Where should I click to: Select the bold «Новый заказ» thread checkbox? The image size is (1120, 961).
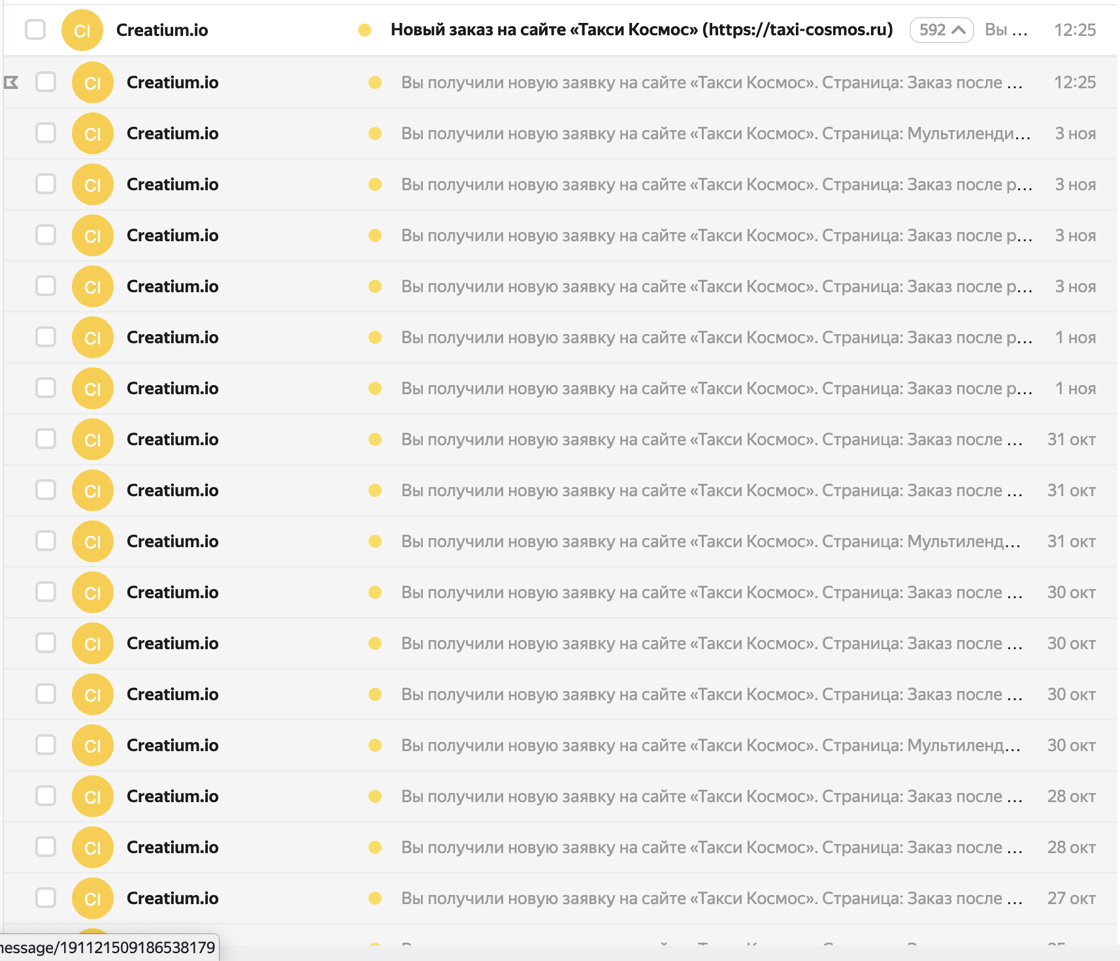click(x=35, y=29)
